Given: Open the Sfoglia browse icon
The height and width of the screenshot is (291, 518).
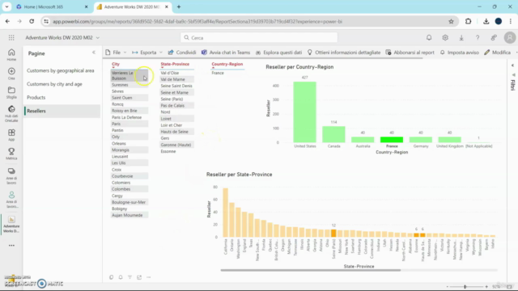Looking at the screenshot, I should click(11, 93).
